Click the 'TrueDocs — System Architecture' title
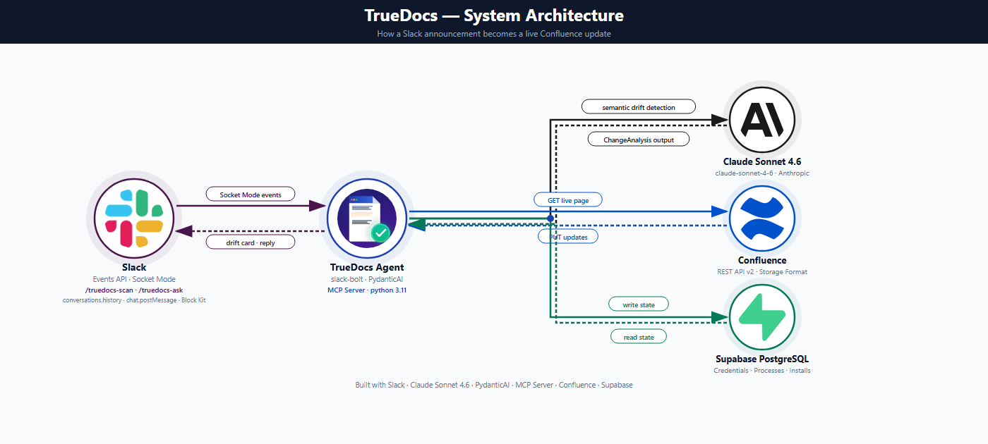988x444 pixels. pos(494,16)
